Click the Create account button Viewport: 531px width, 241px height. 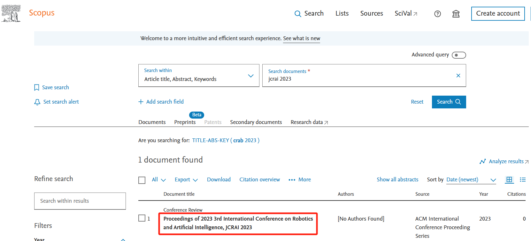[498, 14]
